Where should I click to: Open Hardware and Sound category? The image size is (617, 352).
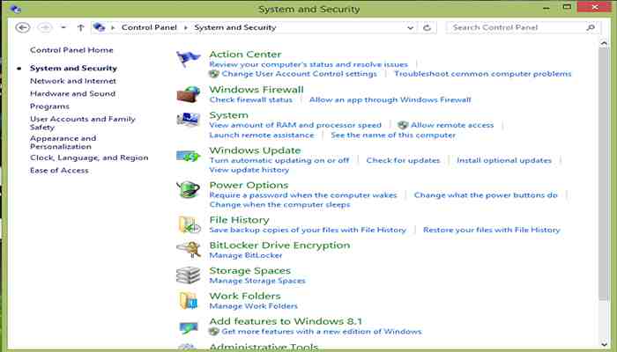tap(73, 93)
